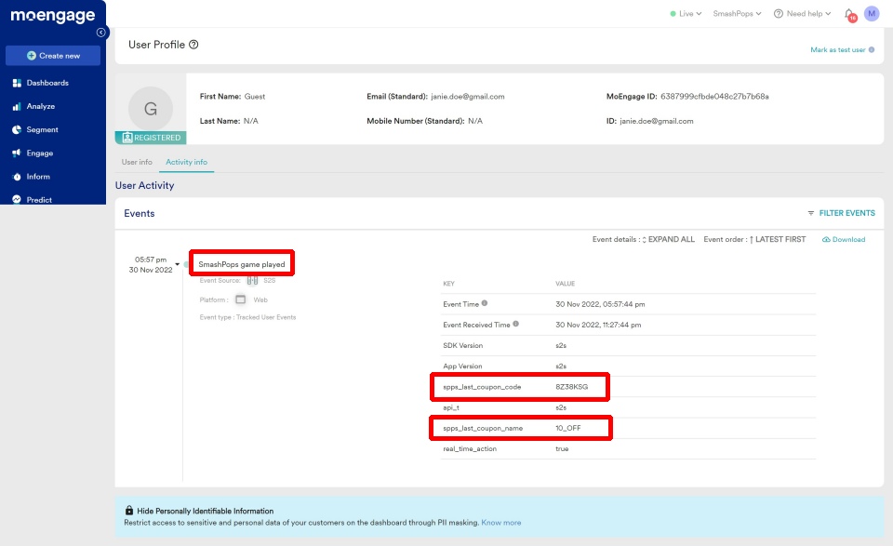
Task: Select Inform in the sidebar
Action: pos(37,177)
